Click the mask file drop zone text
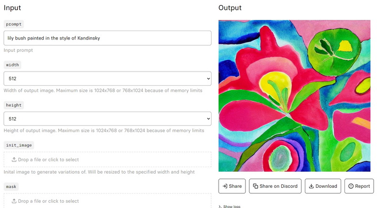 click(49, 201)
